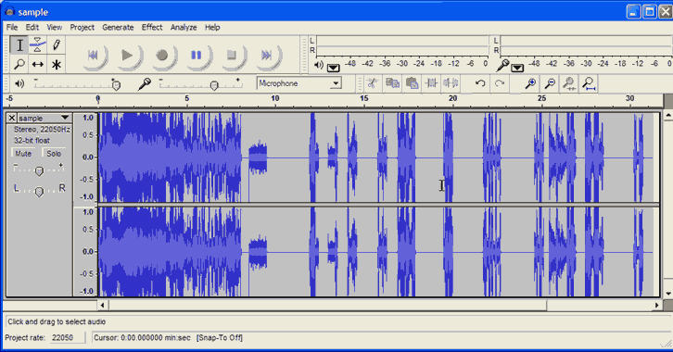Click the input microphone meter icon
This screenshot has height=352, width=673.
(502, 65)
